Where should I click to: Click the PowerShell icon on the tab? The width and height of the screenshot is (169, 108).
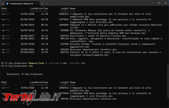pyautogui.click(x=7, y=4)
